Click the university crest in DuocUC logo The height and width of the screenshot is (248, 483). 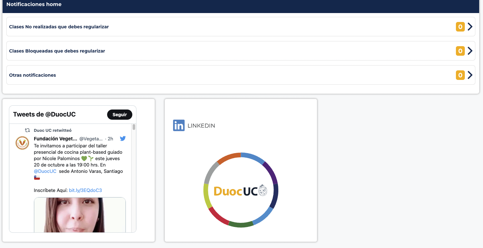click(262, 190)
